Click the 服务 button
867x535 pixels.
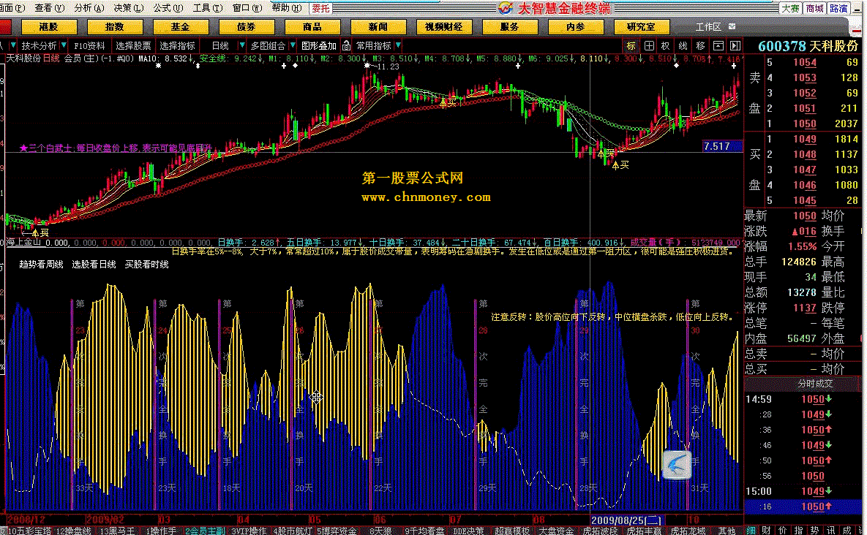tap(510, 26)
